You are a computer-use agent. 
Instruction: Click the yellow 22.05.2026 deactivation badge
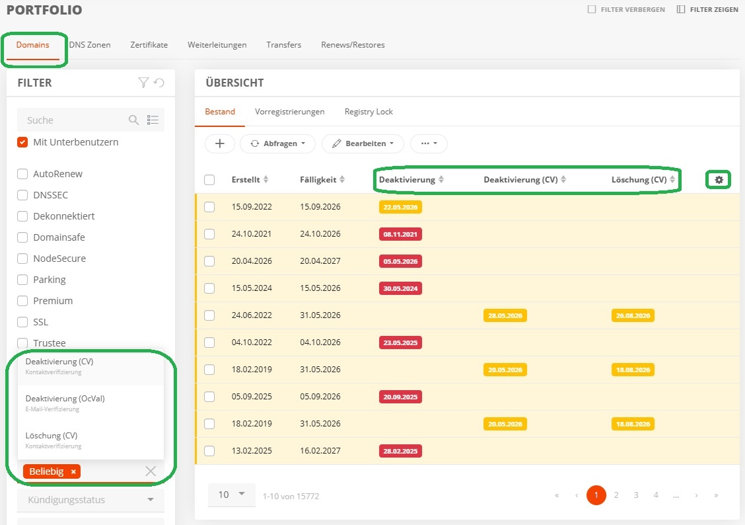(400, 207)
